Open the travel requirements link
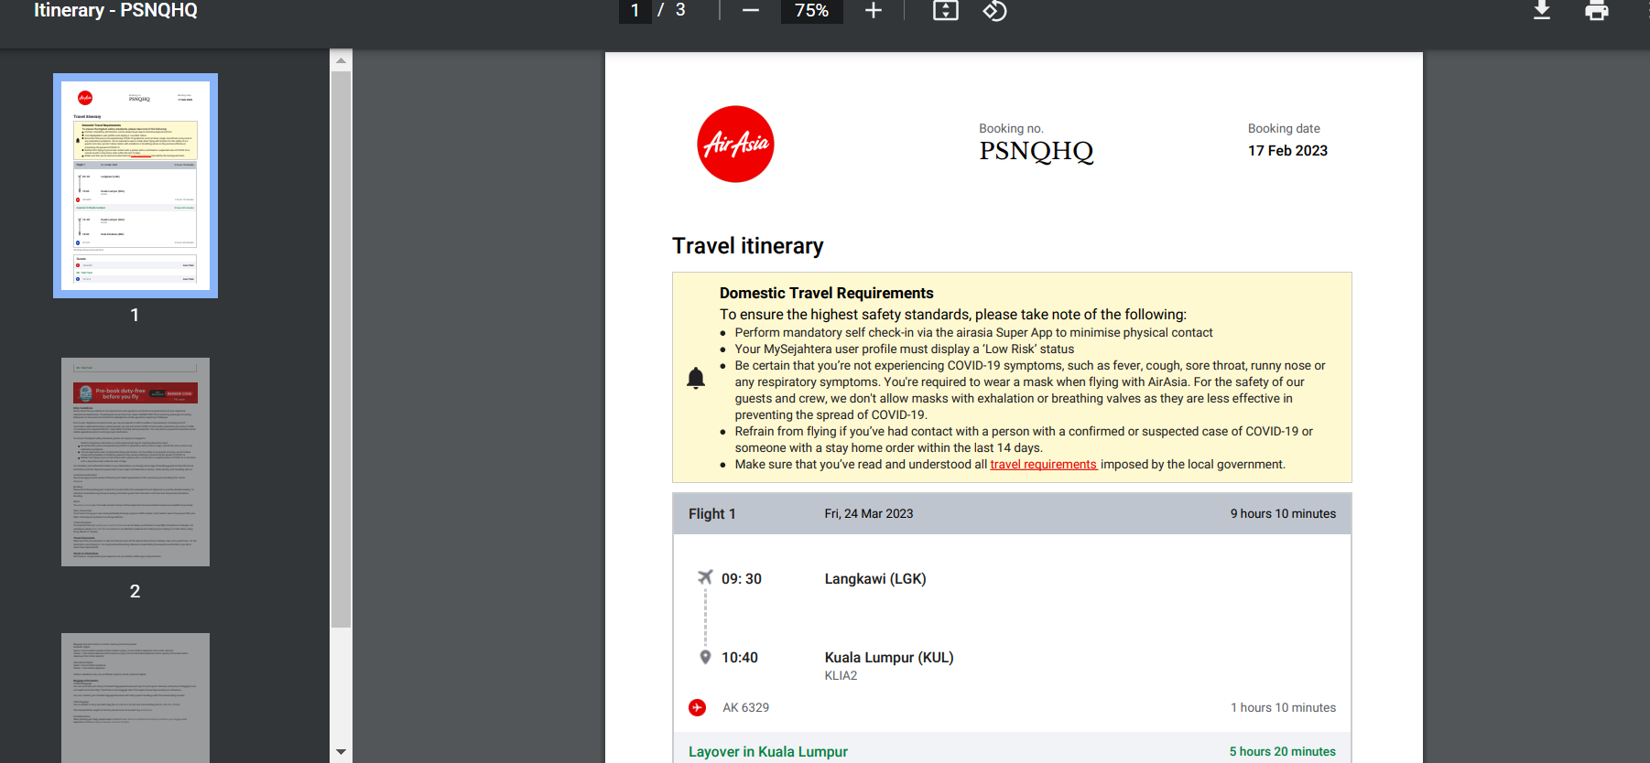This screenshot has height=763, width=1650. [x=1043, y=465]
